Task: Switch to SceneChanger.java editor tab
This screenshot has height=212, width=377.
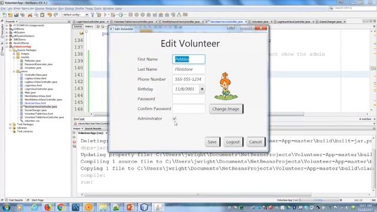Action: (330, 22)
